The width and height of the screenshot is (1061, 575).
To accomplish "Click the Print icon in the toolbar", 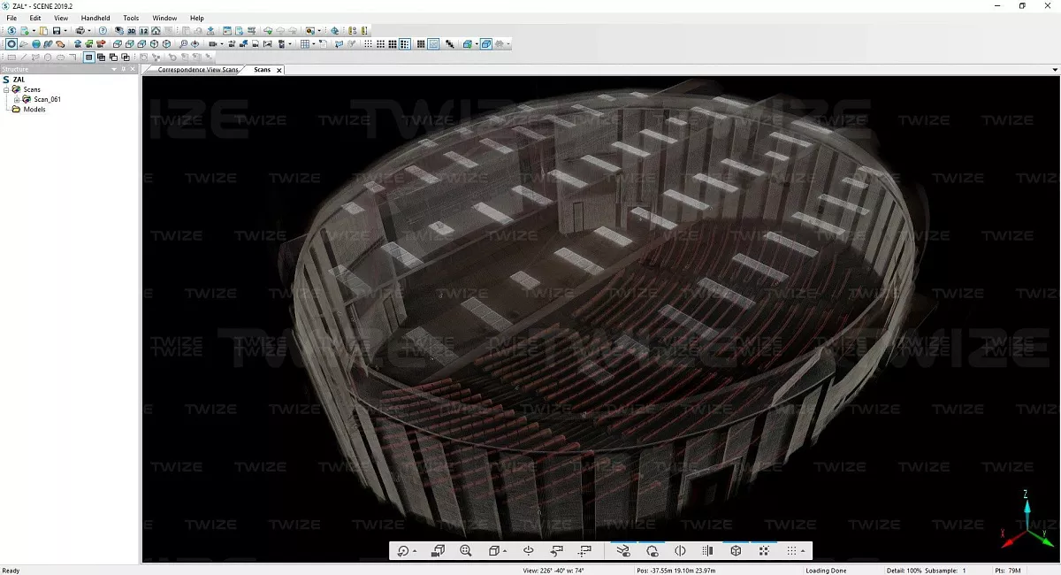I will pyautogui.click(x=80, y=31).
